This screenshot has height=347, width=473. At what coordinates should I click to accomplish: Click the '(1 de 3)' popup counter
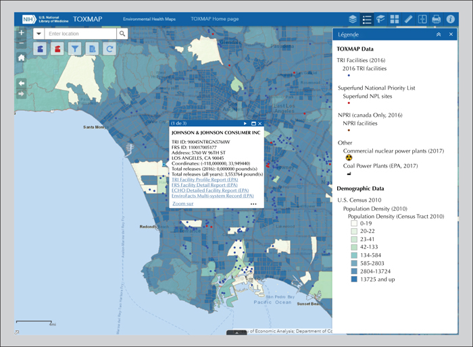(178, 124)
